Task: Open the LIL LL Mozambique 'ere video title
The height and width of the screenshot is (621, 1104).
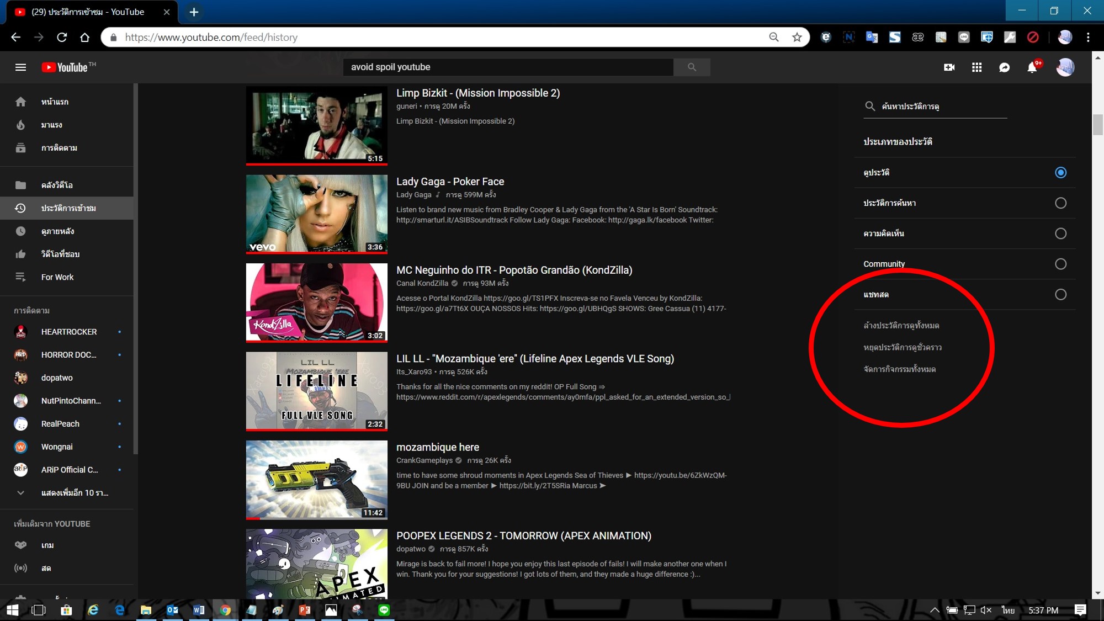Action: click(535, 359)
